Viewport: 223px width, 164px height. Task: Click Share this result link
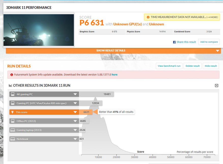(186, 42)
